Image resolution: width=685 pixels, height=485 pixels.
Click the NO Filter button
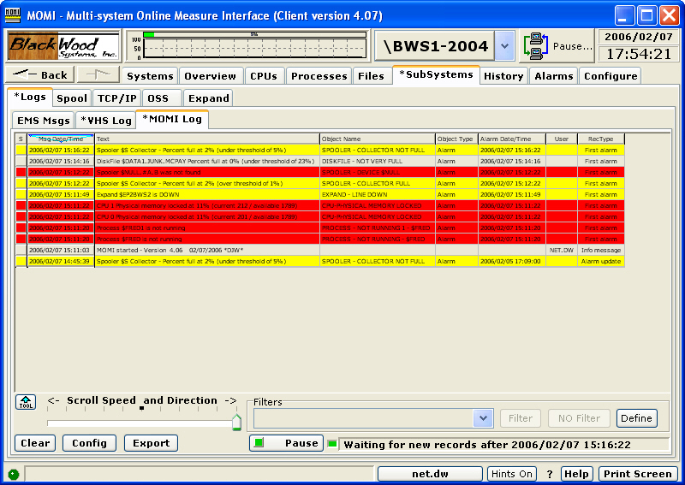point(580,418)
